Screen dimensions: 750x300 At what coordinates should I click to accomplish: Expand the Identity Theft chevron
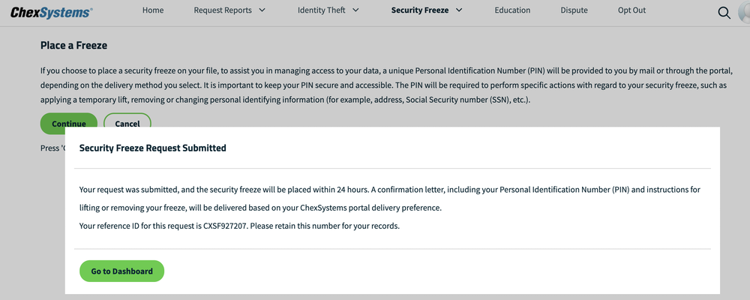click(x=355, y=10)
